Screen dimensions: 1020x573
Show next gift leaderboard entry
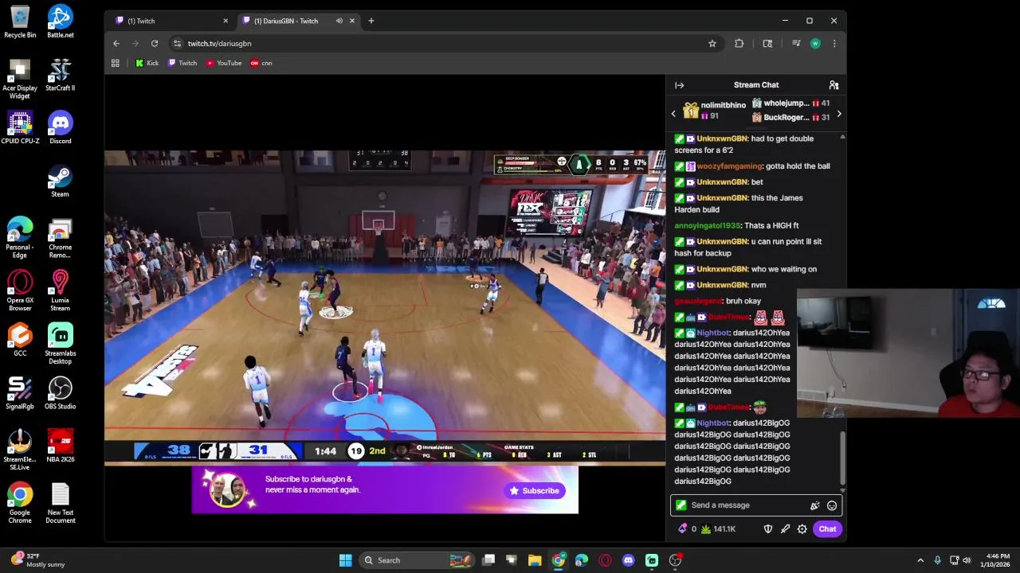(838, 114)
